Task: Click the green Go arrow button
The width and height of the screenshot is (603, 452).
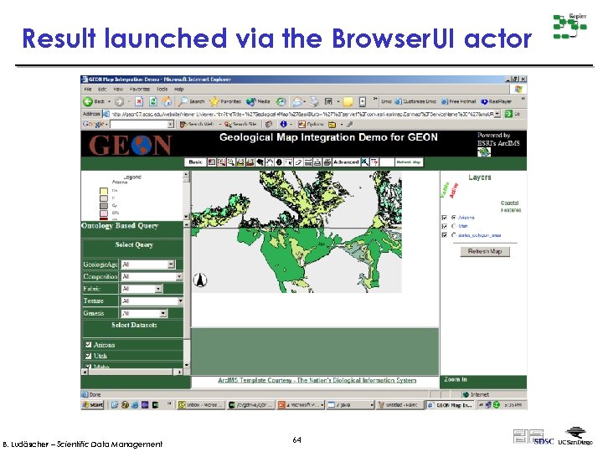Action: tap(508, 114)
